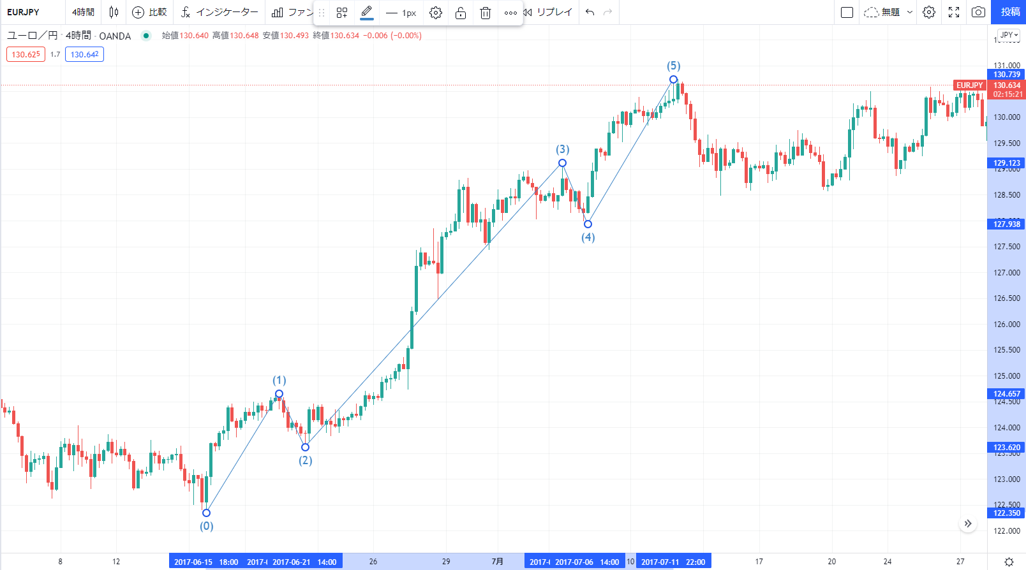Click the 123.620 price axis label
The height and width of the screenshot is (570, 1026).
tap(1007, 448)
